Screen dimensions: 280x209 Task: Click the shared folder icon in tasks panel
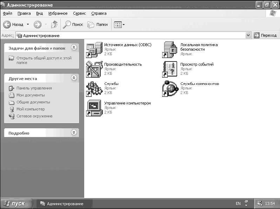click(12, 58)
